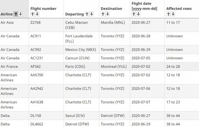The image size is (199, 127).
Task: Sort Affected rows descending arrow
Action: coord(173,14)
